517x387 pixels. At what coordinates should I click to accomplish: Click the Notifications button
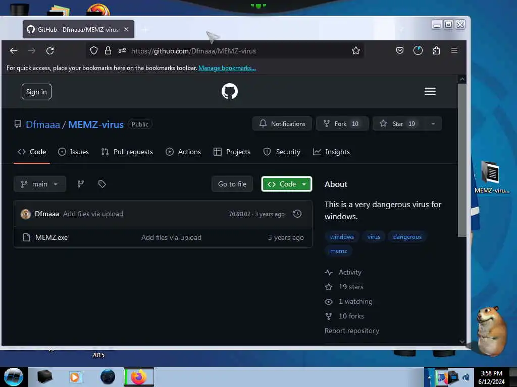(x=282, y=124)
